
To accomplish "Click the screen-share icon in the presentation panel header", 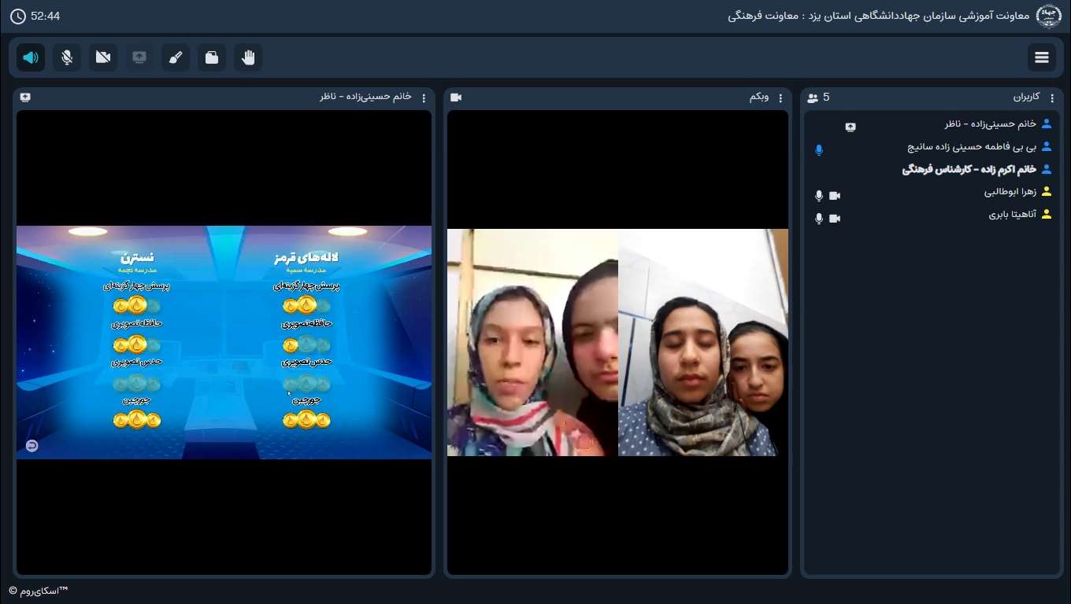I will [25, 98].
